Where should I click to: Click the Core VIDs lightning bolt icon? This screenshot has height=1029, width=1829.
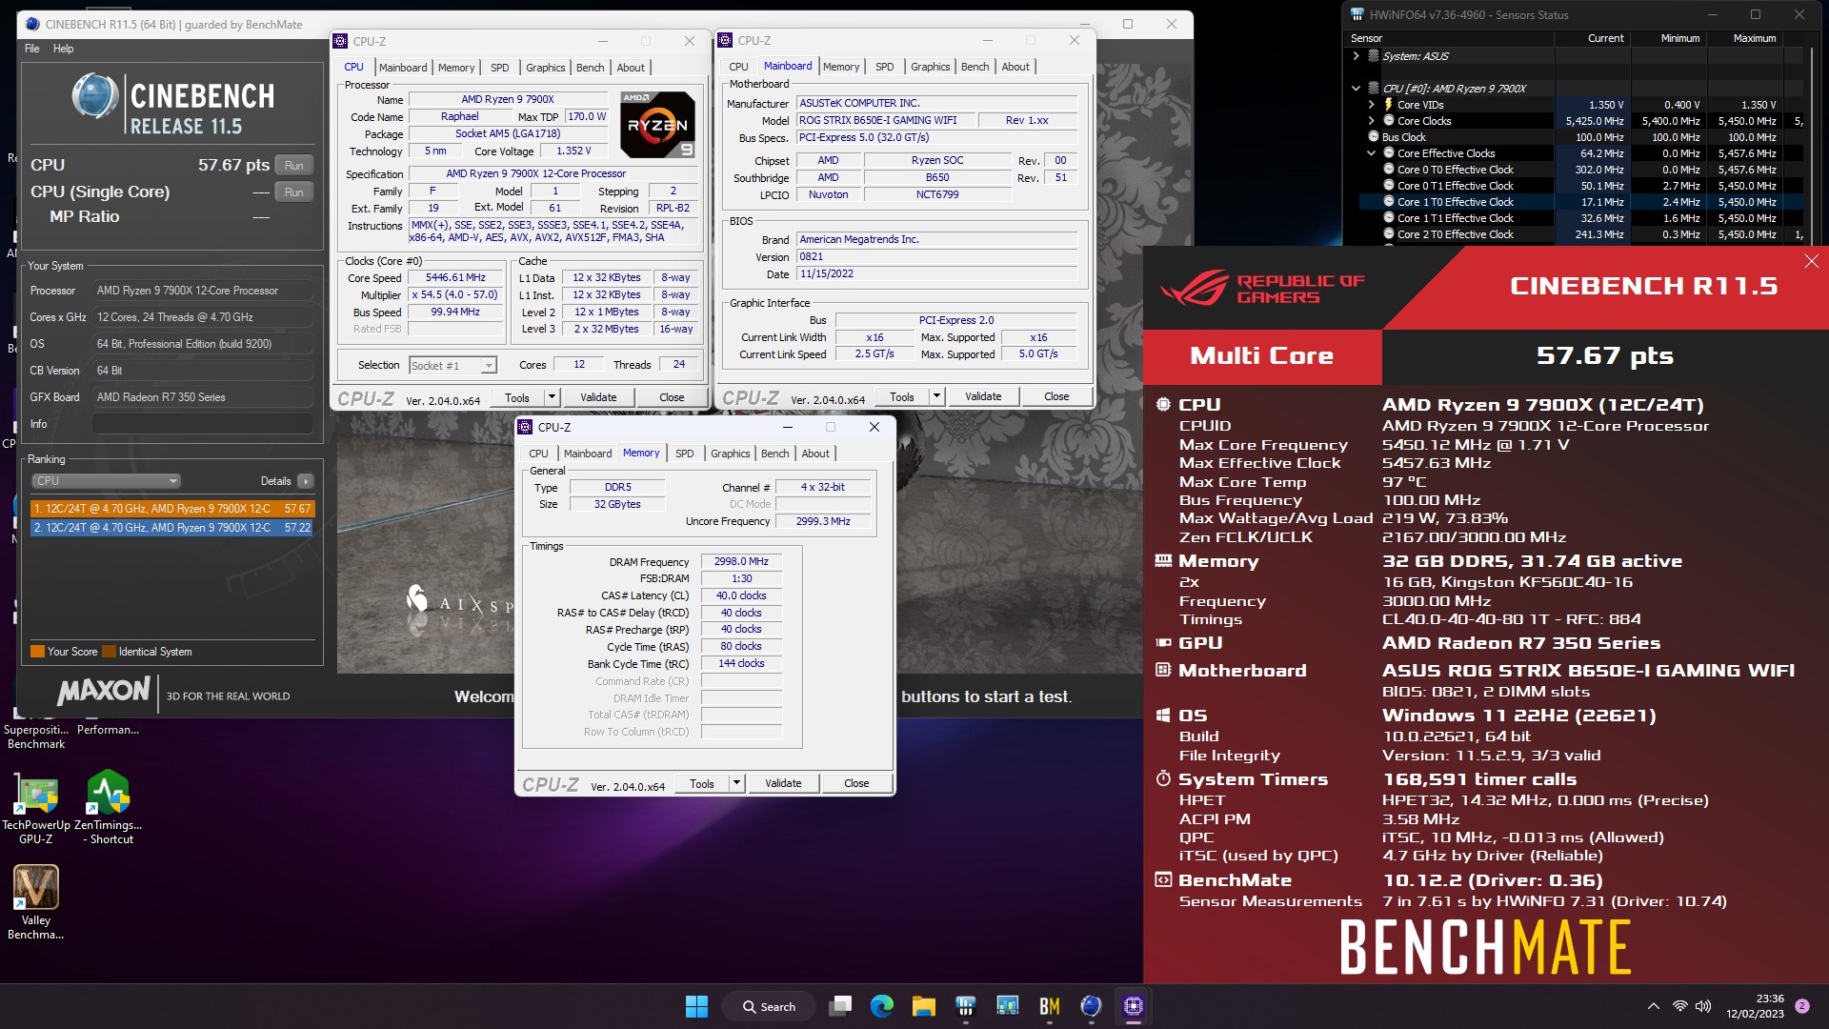coord(1389,105)
